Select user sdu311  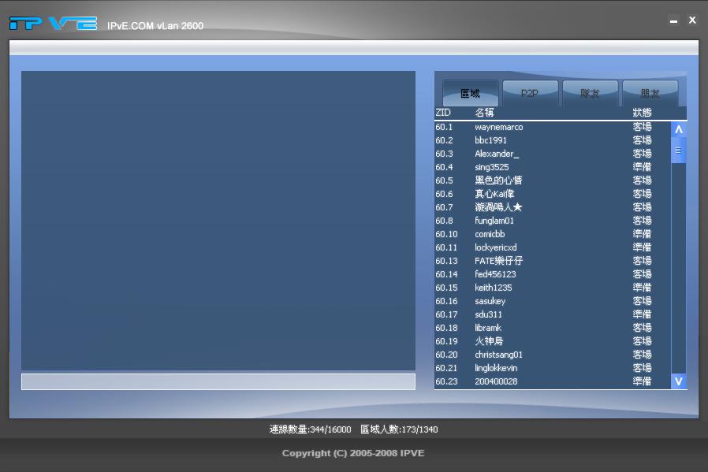552,314
